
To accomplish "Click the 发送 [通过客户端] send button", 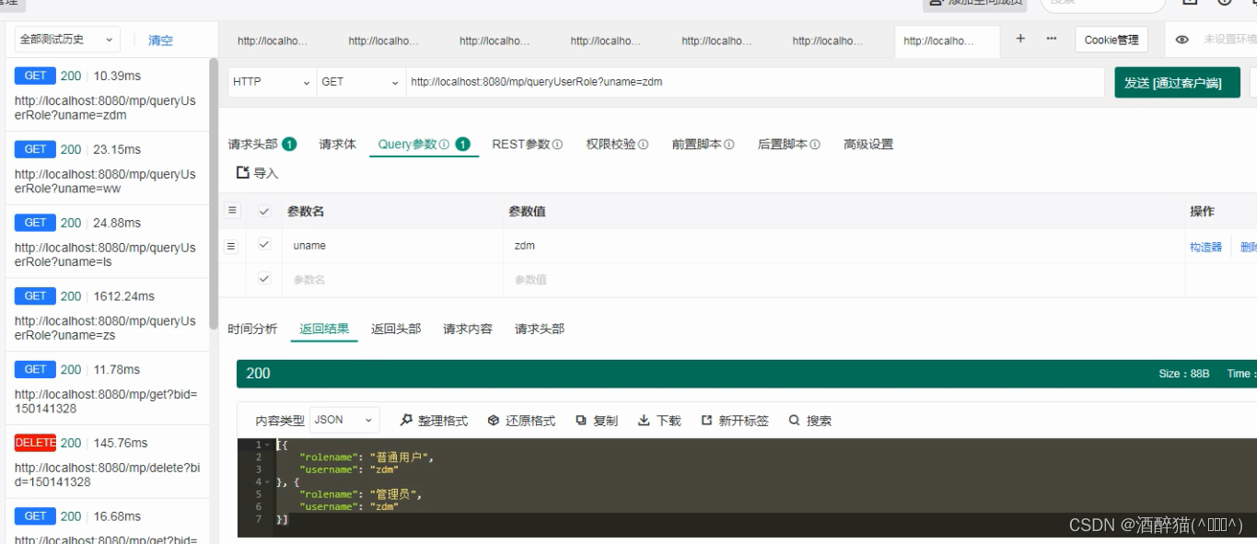I will coord(1178,82).
